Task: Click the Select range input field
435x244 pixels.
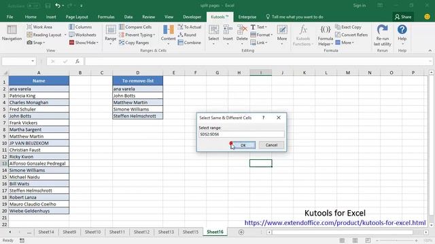Action: tap(241, 134)
